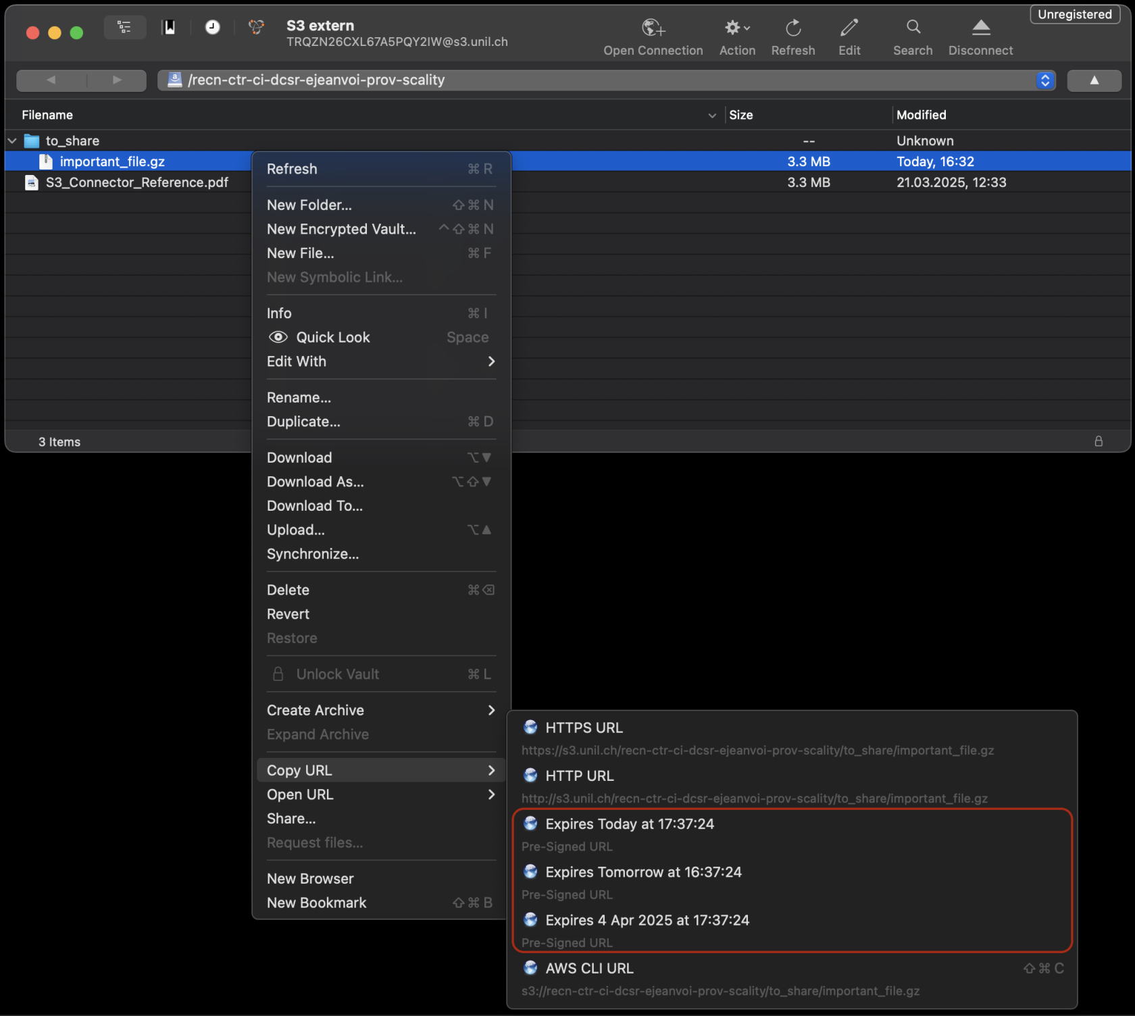Image resolution: width=1135 pixels, height=1016 pixels.
Task: Click the Refresh toolbar icon
Action: pyautogui.click(x=793, y=28)
